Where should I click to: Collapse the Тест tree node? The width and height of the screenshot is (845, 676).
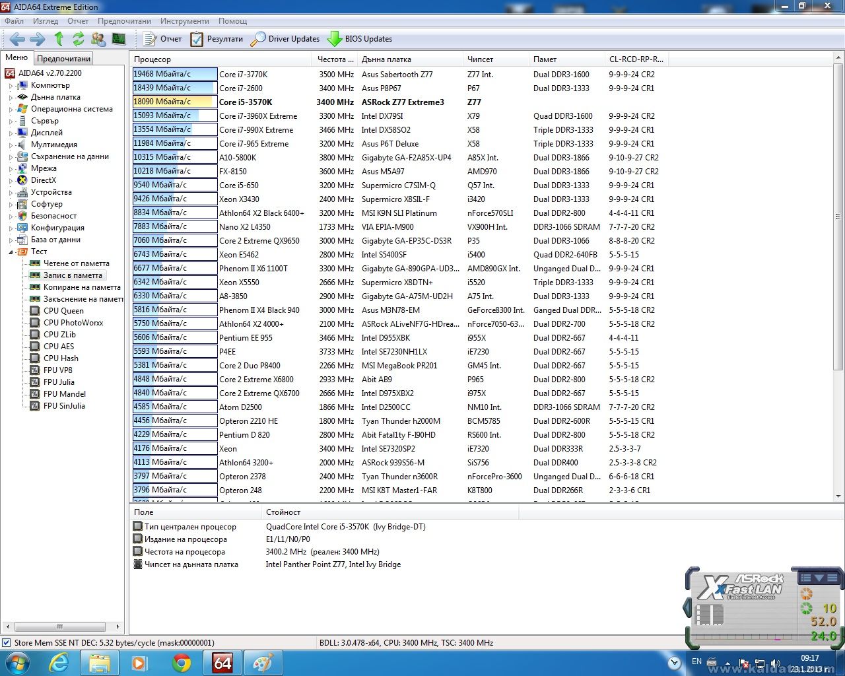click(11, 252)
